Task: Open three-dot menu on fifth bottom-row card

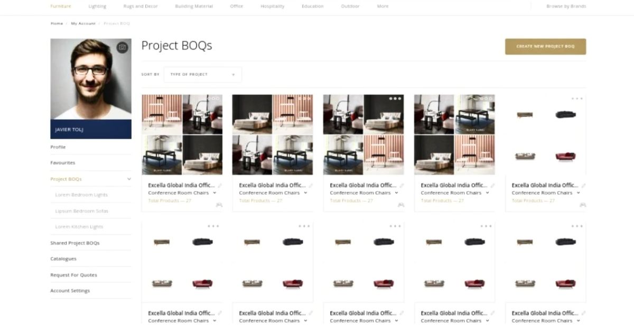Action: 577,226
